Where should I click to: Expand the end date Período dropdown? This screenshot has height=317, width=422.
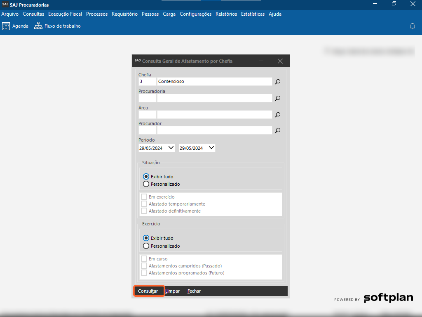211,148
